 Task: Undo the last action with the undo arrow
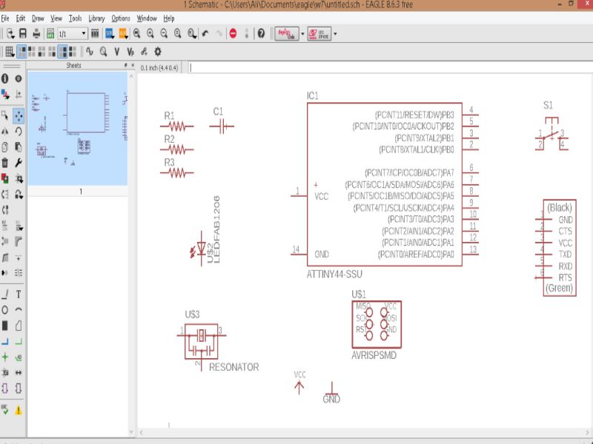(205, 33)
